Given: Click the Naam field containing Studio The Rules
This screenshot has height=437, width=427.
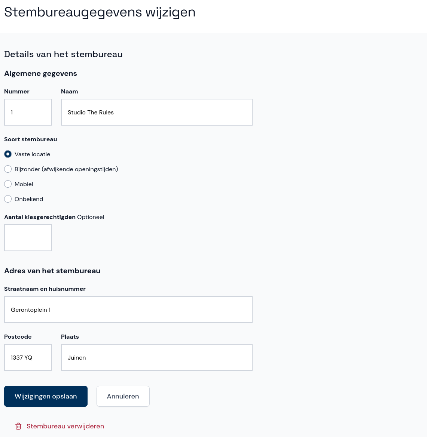Looking at the screenshot, I should click(156, 112).
